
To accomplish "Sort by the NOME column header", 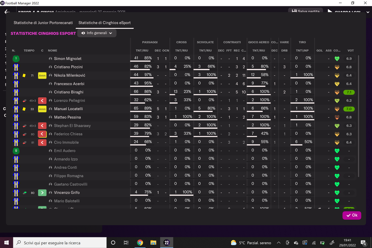I will [x=53, y=51].
